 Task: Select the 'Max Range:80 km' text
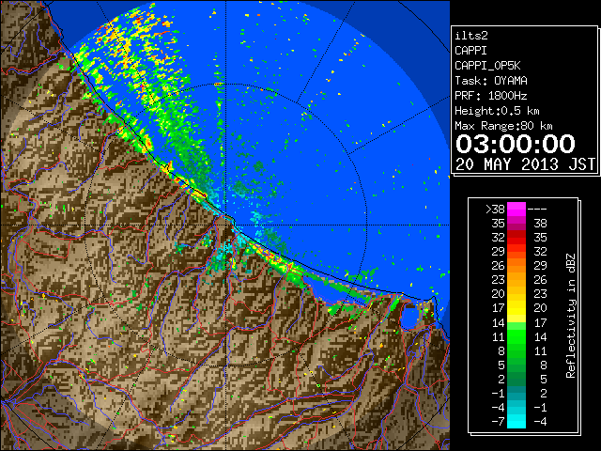tap(503, 126)
